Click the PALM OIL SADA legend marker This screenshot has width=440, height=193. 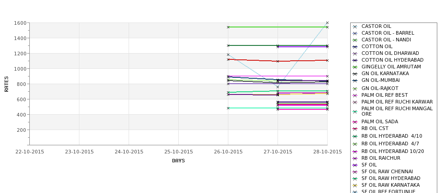pos(355,122)
